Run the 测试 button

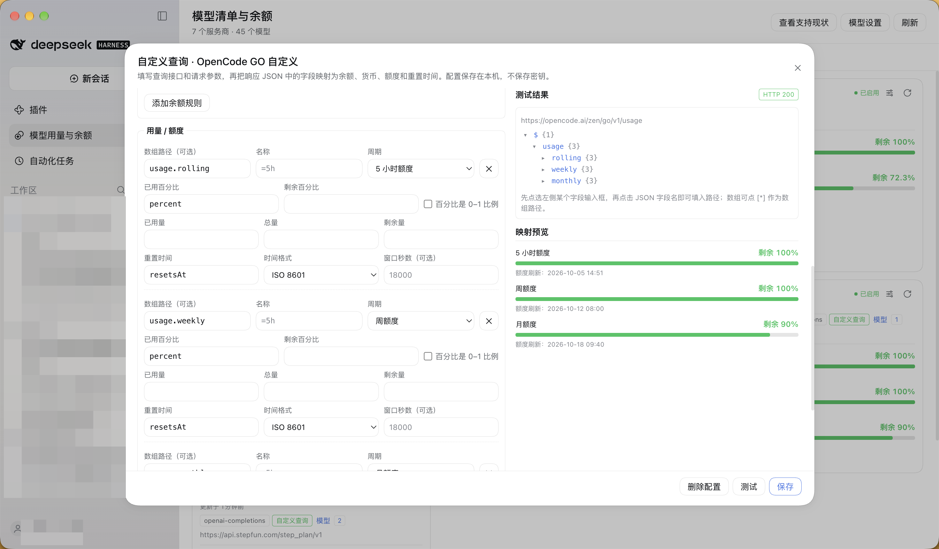tap(749, 486)
